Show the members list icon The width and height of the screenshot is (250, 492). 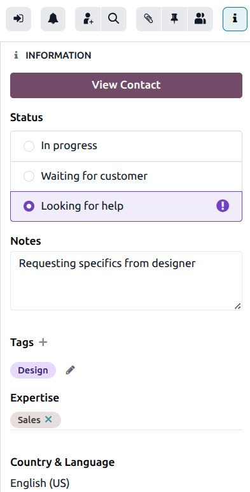coord(200,19)
